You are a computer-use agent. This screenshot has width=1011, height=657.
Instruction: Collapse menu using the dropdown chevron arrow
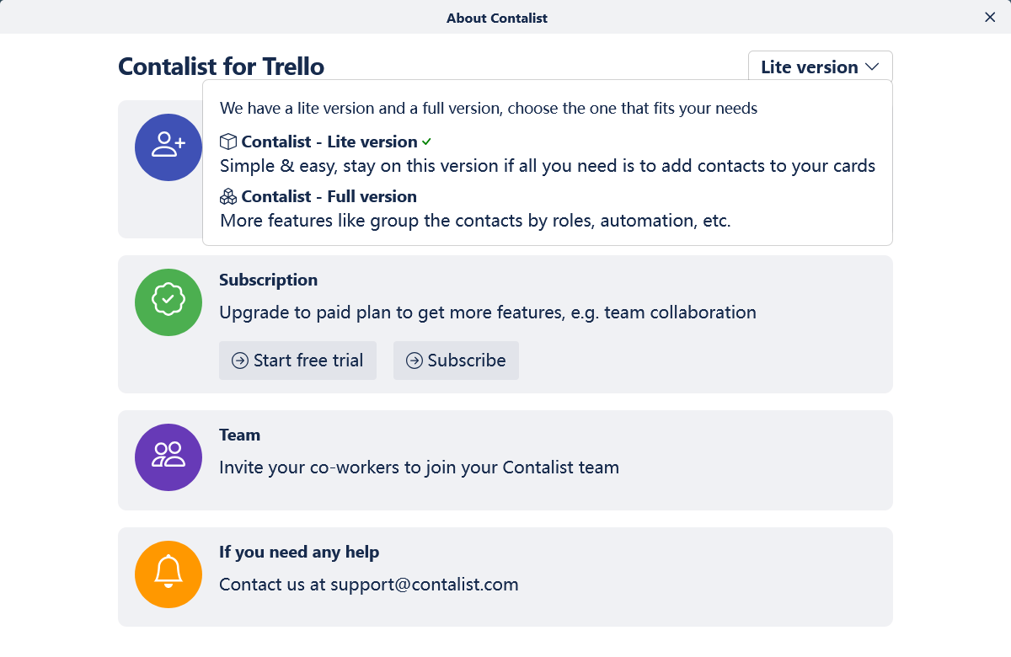(872, 67)
